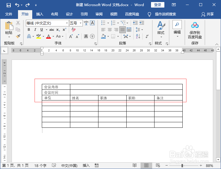The height and width of the screenshot is (169, 221).
Task: Increase font size with the grow font icon
Action: (71, 36)
